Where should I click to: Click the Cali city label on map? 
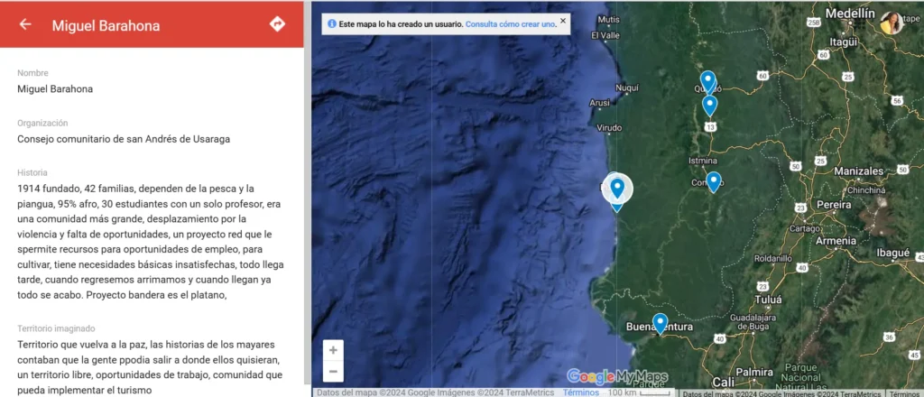click(723, 382)
